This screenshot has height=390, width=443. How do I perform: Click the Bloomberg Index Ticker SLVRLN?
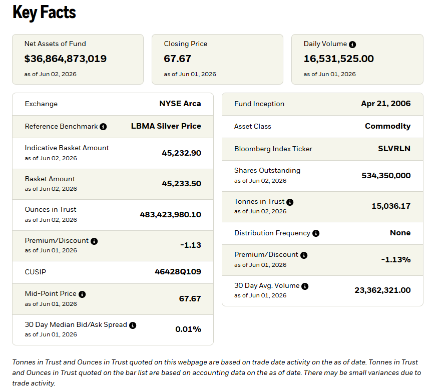(x=394, y=149)
